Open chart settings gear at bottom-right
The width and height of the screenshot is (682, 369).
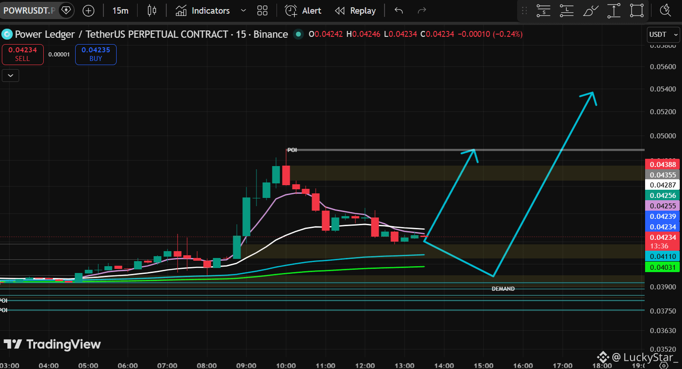click(664, 364)
